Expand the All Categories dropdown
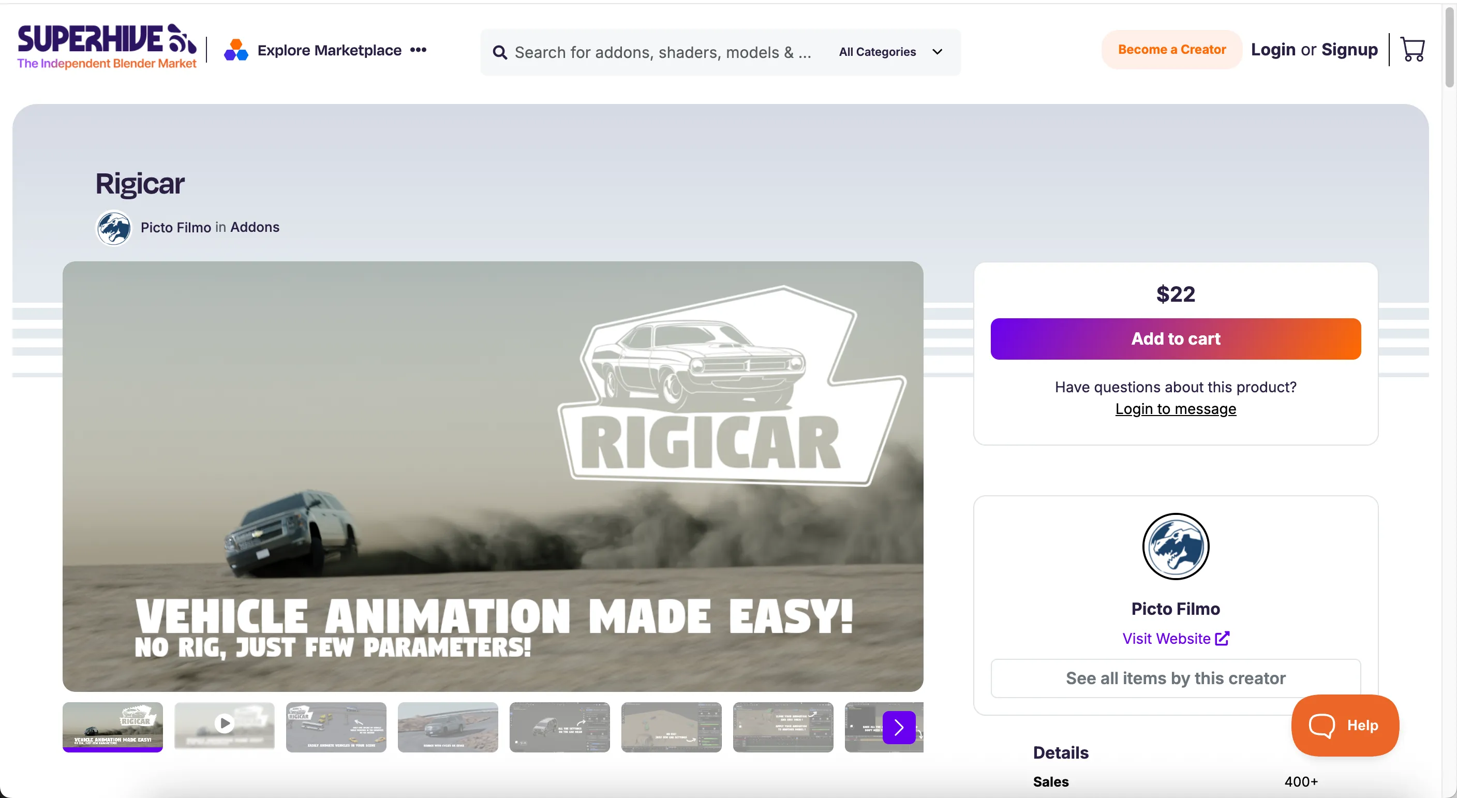Image resolution: width=1457 pixels, height=798 pixels. pos(891,52)
